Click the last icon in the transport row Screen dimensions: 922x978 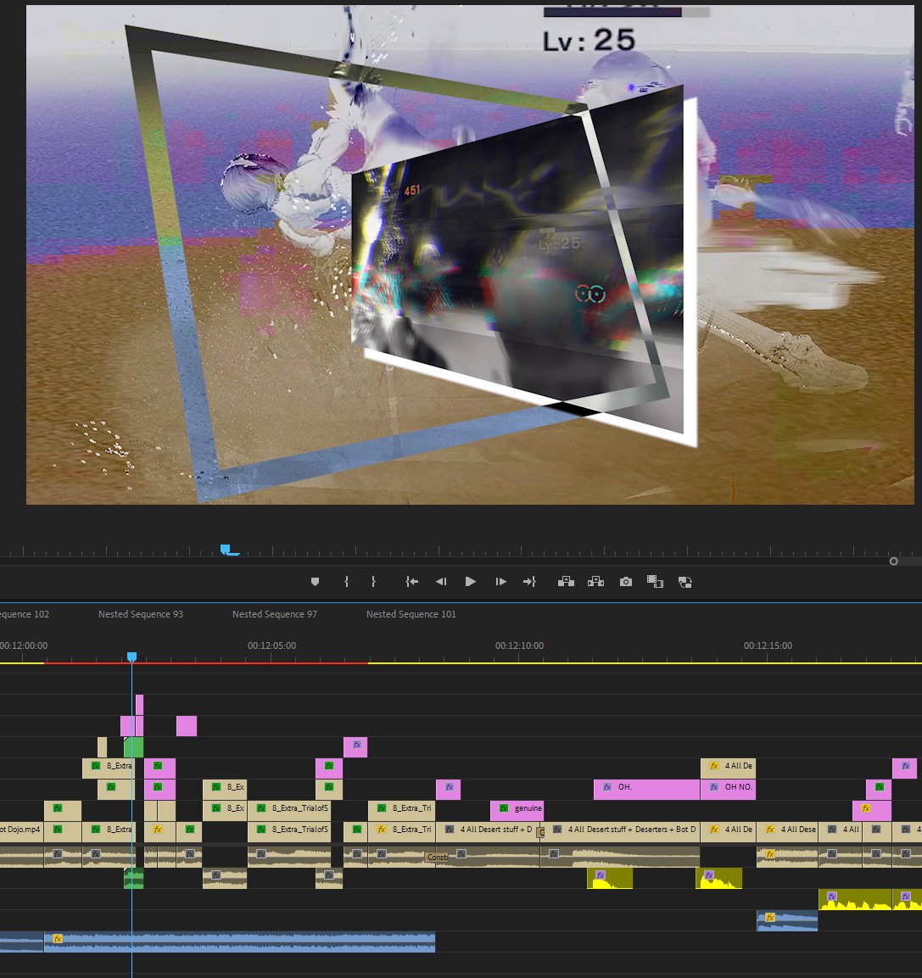(685, 582)
